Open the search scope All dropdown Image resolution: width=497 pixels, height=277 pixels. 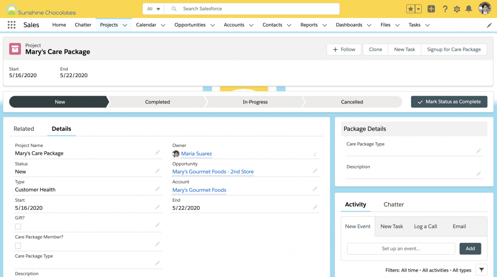153,9
